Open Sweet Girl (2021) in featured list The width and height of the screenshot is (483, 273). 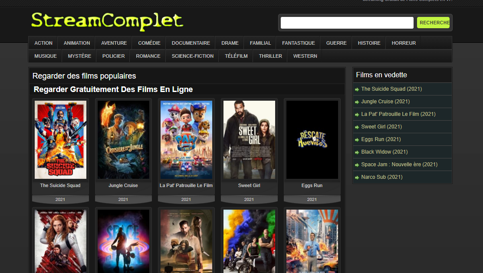click(x=381, y=127)
